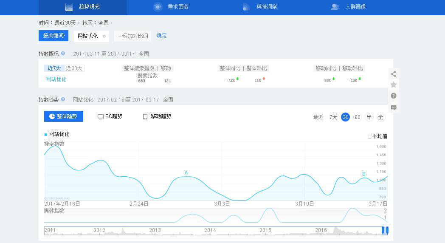The image size is (445, 243).
Task: Open the 按关键词 dropdown
Action: [x=54, y=36]
